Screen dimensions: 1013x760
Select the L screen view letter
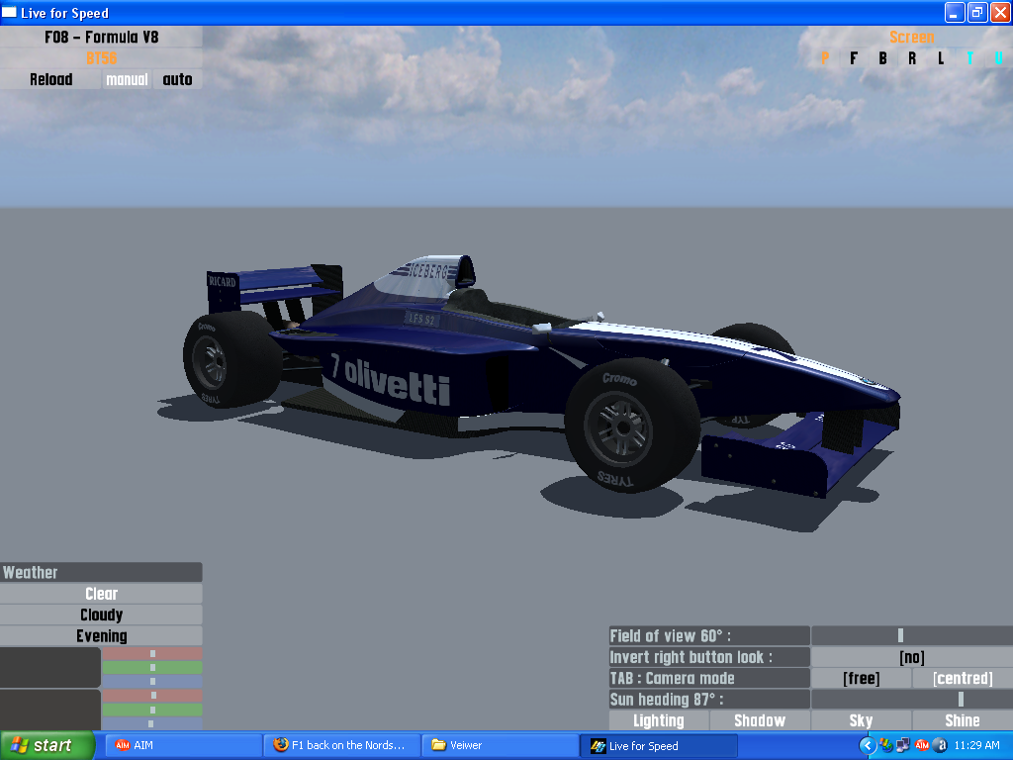(x=941, y=58)
